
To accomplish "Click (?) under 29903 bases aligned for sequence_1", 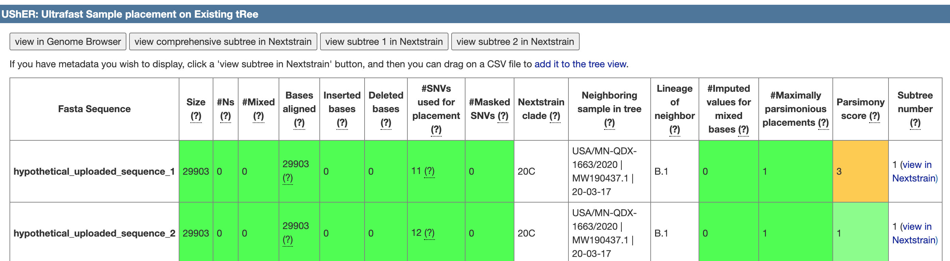I will click(288, 178).
